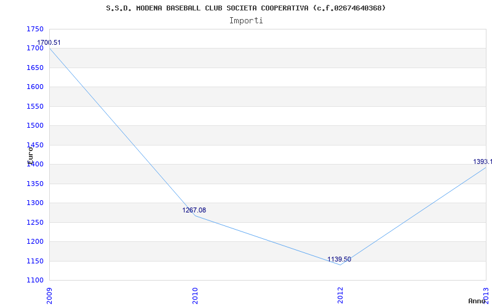Click the y-axis value 1100
This screenshot has height=307, width=492.
35,281
